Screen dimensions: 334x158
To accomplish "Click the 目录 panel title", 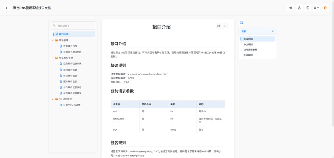I will pyautogui.click(x=244, y=31).
